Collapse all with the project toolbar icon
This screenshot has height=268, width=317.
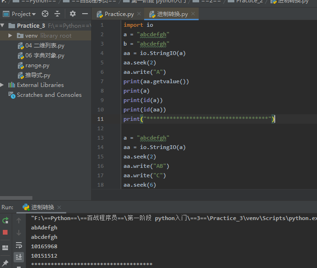pyautogui.click(x=57, y=14)
